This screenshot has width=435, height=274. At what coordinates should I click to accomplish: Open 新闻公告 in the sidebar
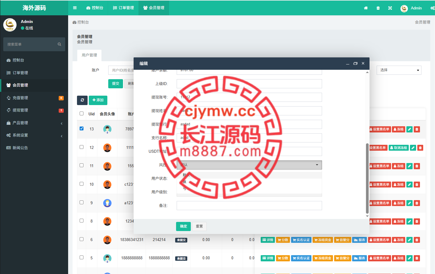tap(34, 148)
